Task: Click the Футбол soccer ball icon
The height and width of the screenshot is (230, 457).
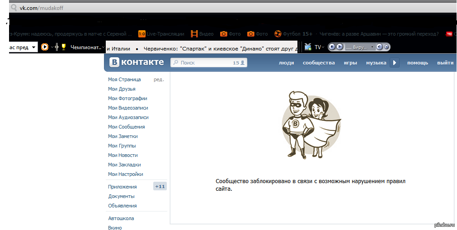Action: coord(278,34)
